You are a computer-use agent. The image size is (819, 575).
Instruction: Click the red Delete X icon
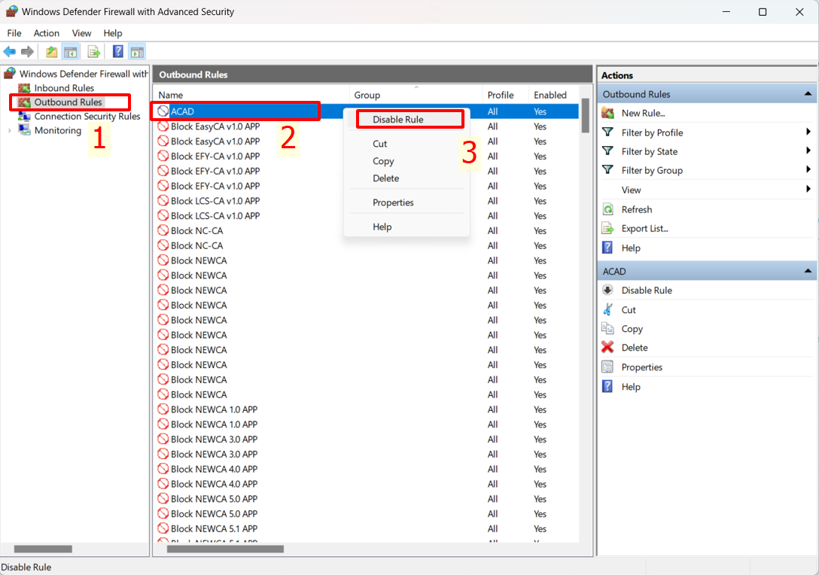607,347
